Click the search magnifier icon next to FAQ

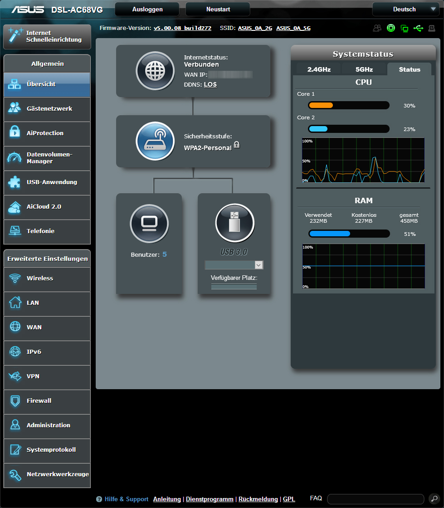click(x=434, y=499)
